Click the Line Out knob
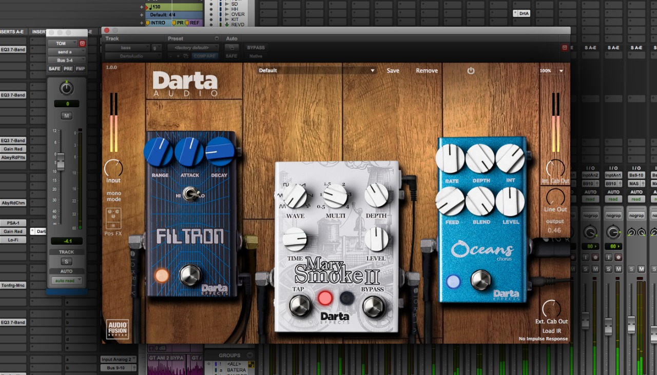657x375 pixels. click(555, 197)
